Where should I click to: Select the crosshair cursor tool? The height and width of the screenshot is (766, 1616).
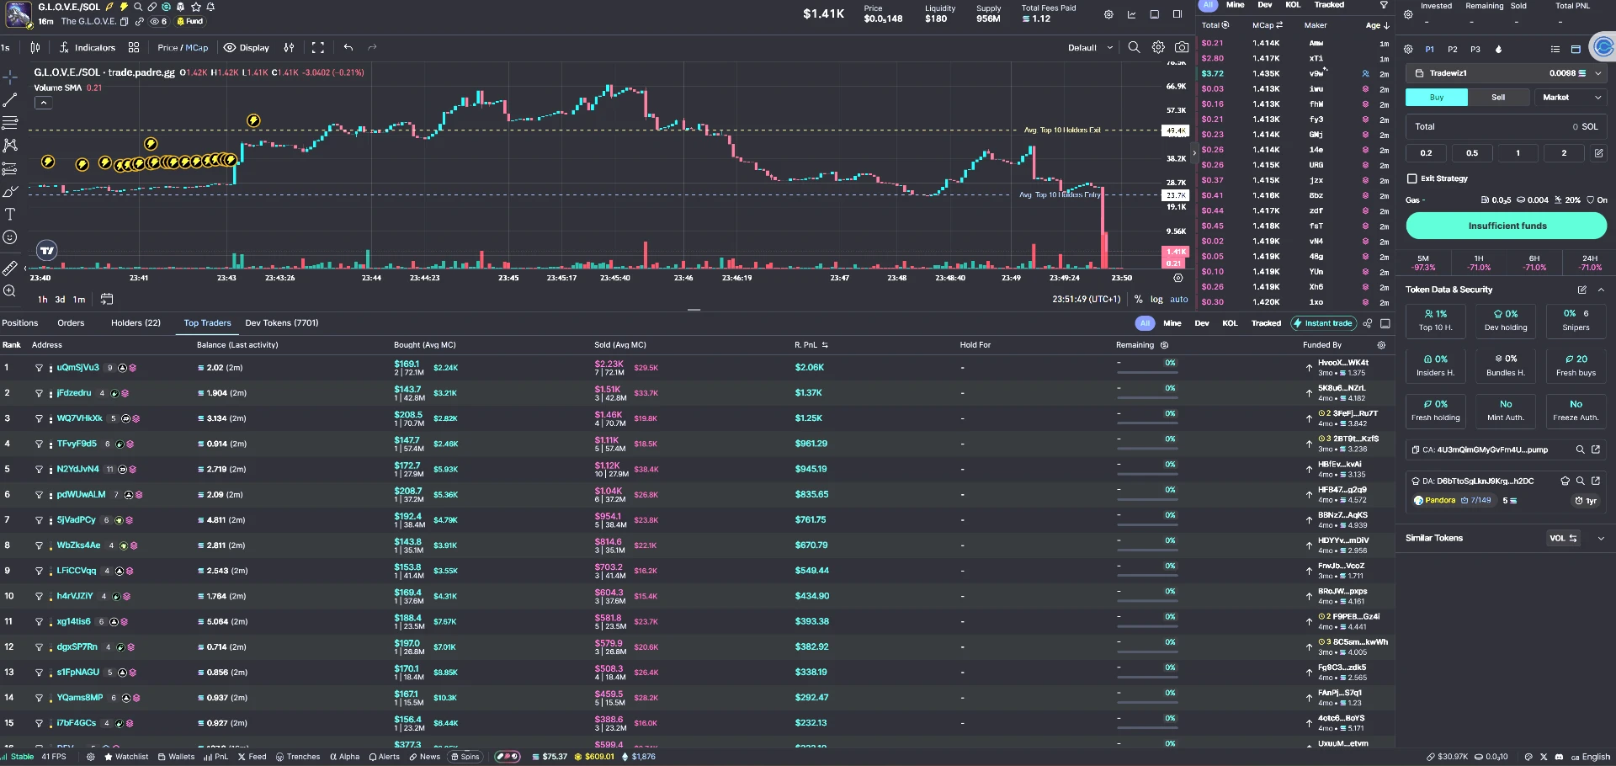coord(10,77)
